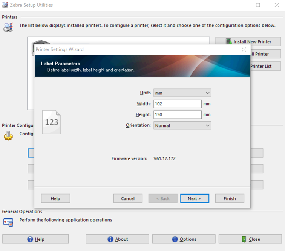Image resolution: width=285 pixels, height=251 pixels.
Task: Open the Options button at bottom
Action: click(x=184, y=239)
